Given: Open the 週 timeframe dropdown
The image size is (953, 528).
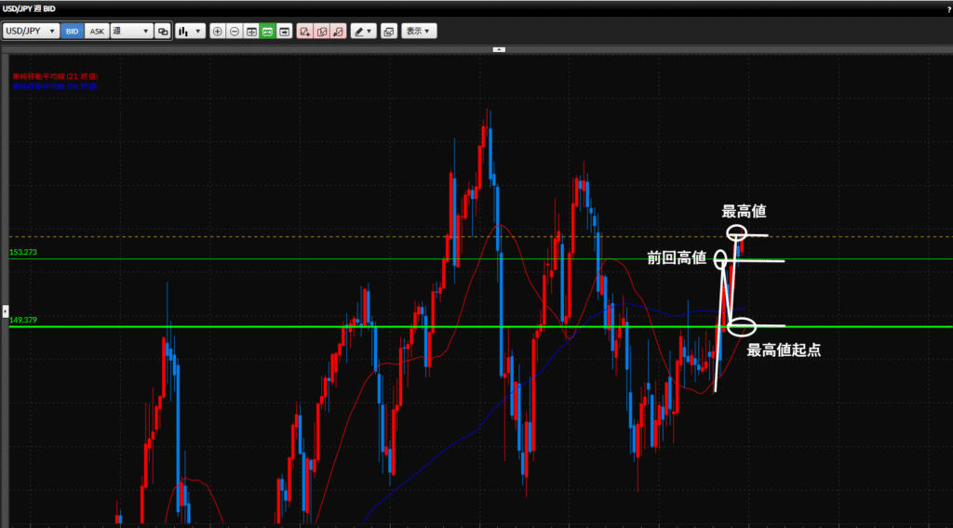Looking at the screenshot, I should [x=131, y=31].
